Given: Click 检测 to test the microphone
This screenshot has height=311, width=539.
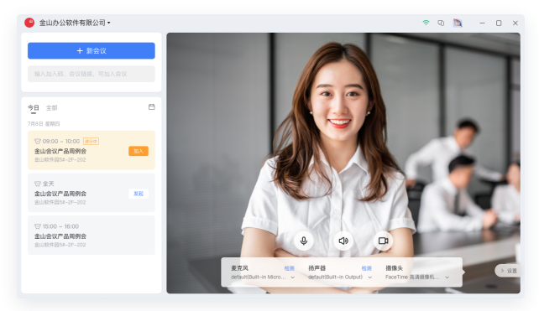Looking at the screenshot, I should pyautogui.click(x=289, y=268).
